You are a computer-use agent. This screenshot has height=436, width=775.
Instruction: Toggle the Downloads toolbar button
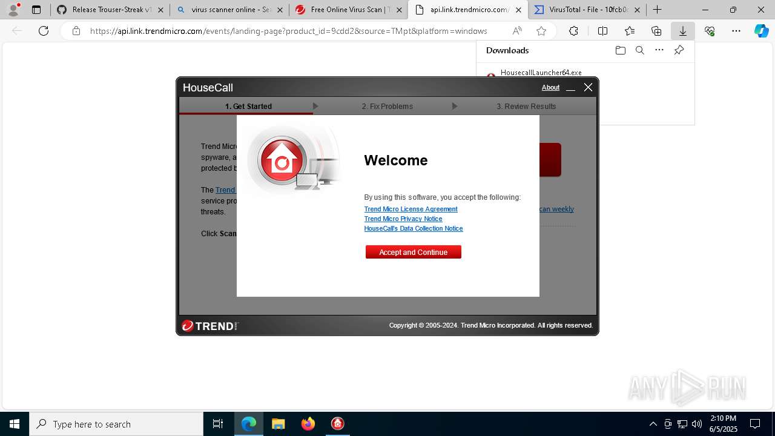(682, 31)
